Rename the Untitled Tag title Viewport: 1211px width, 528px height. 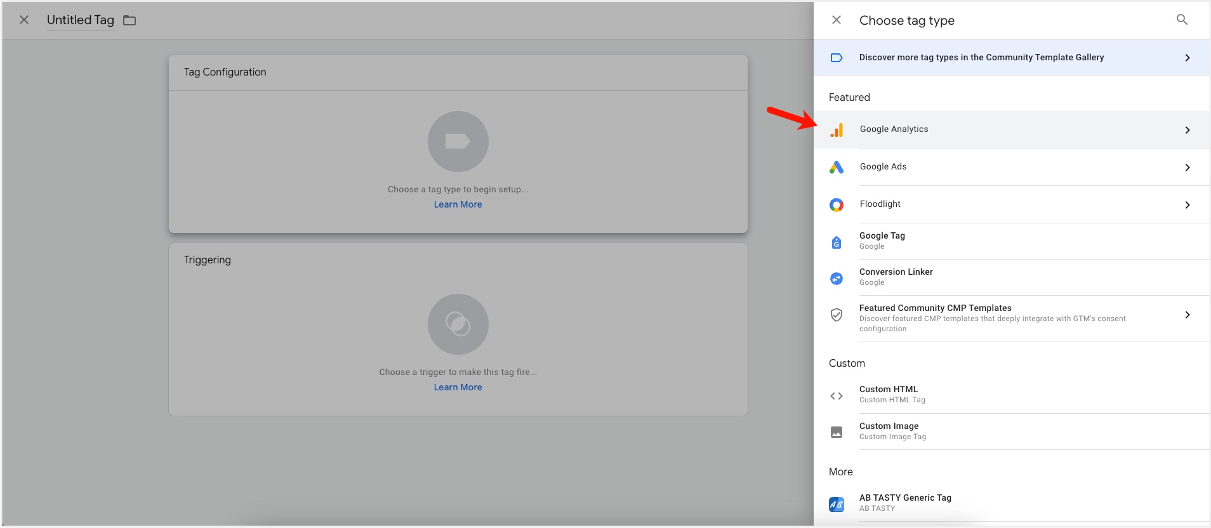(81, 20)
